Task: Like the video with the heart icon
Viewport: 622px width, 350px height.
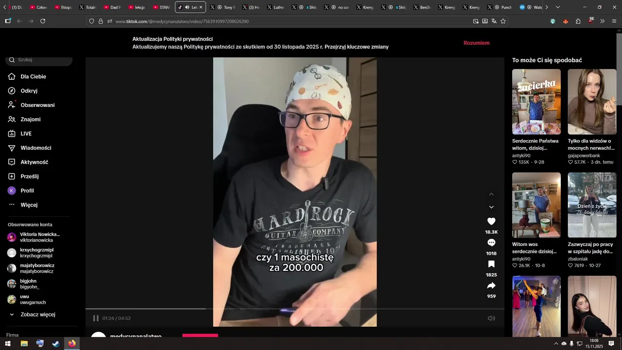Action: (491, 221)
